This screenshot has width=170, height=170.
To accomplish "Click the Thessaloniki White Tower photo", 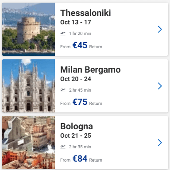I will (28, 29).
